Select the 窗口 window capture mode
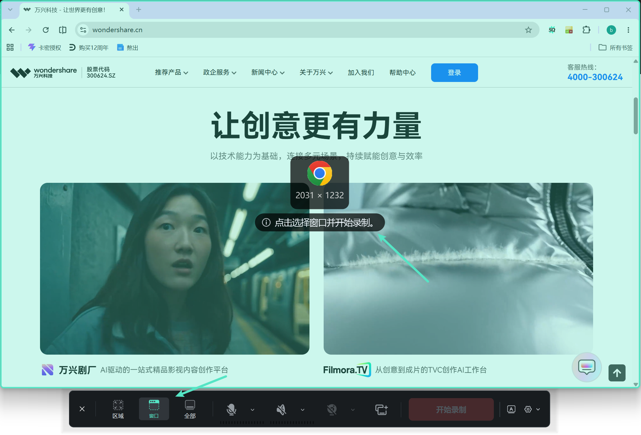 [154, 409]
